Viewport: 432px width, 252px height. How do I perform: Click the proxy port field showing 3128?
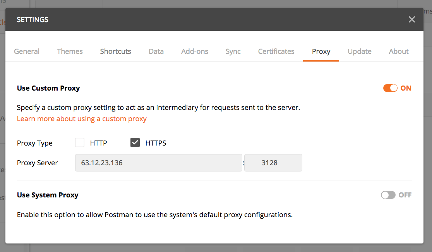pos(273,163)
